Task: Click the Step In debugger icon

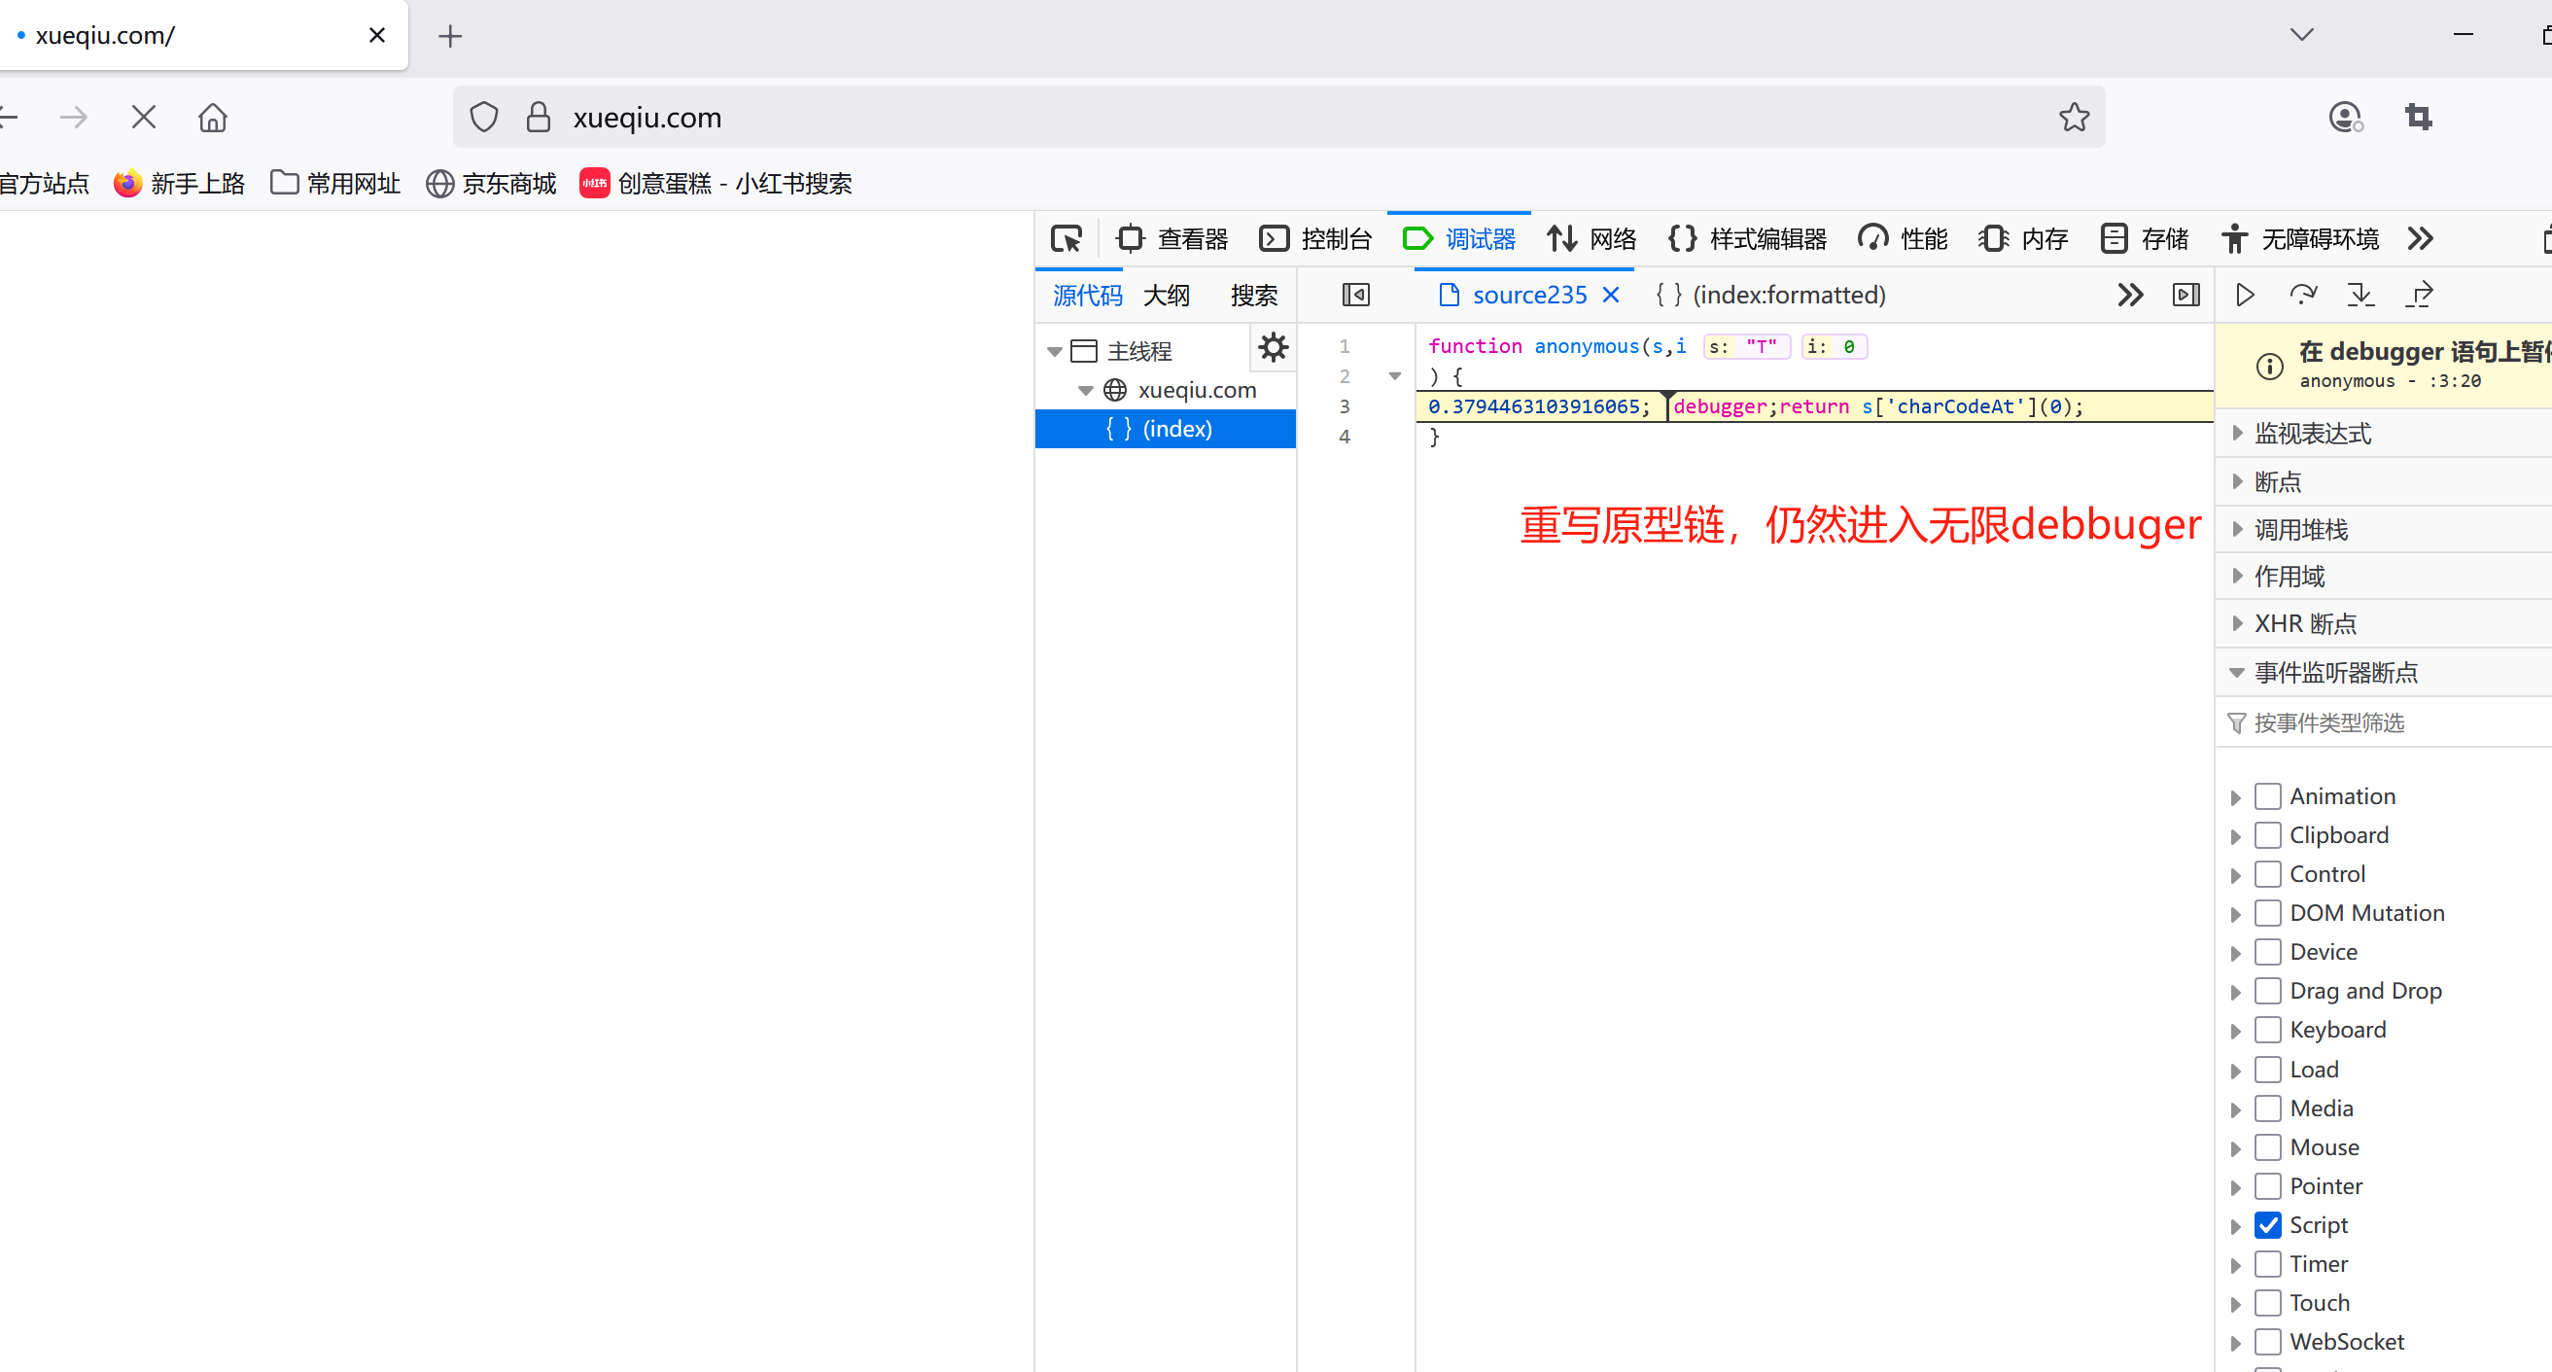Action: click(2360, 295)
